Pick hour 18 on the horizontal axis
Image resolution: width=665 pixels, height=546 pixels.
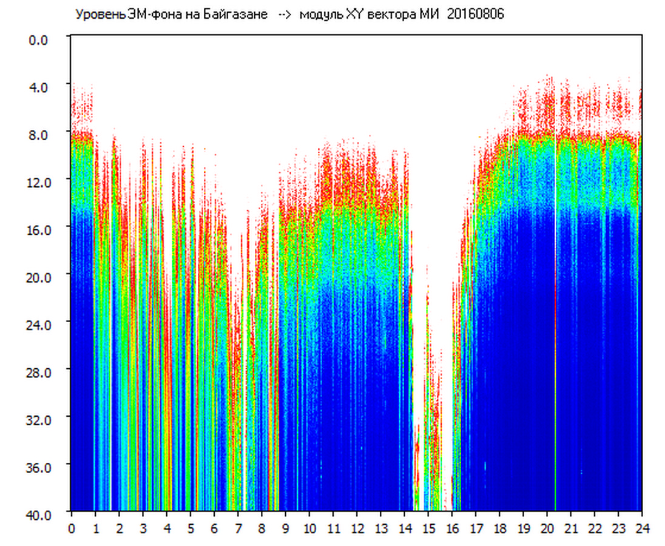click(x=499, y=528)
